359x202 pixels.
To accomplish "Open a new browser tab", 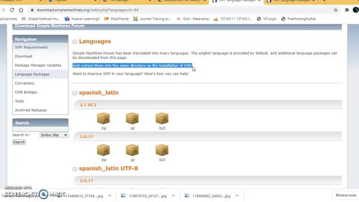I will [324, 1].
